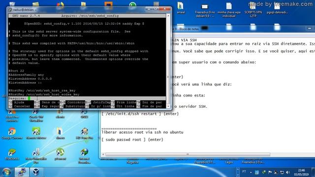Click Action Center flag tray icon
The width and height of the screenshot is (315, 177).
point(270,172)
